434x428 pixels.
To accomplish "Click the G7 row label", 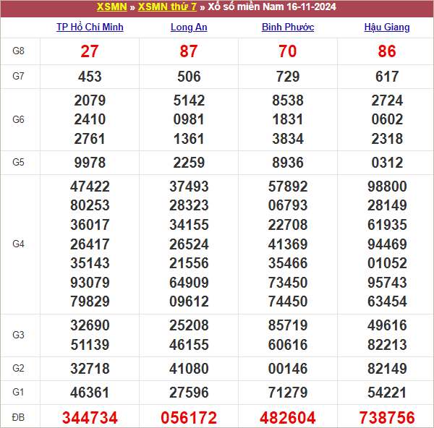I will coord(18,76).
